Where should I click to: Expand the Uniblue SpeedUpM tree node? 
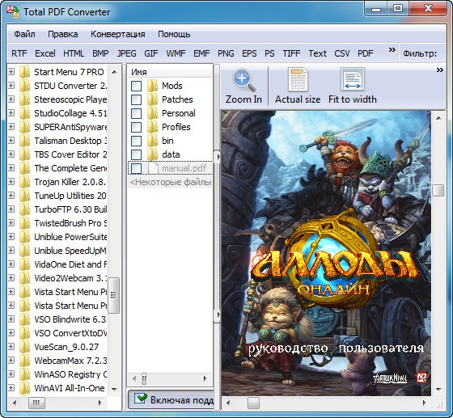(11, 251)
